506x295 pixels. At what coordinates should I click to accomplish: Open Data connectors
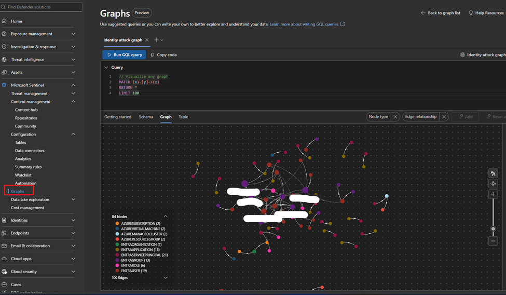(30, 151)
